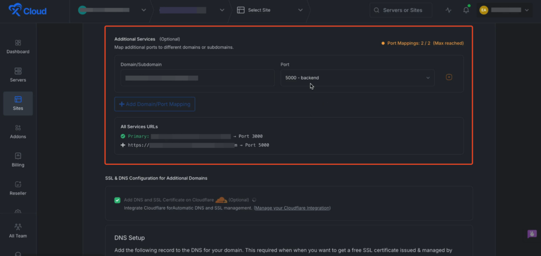Go to Servers in sidebar

(18, 75)
